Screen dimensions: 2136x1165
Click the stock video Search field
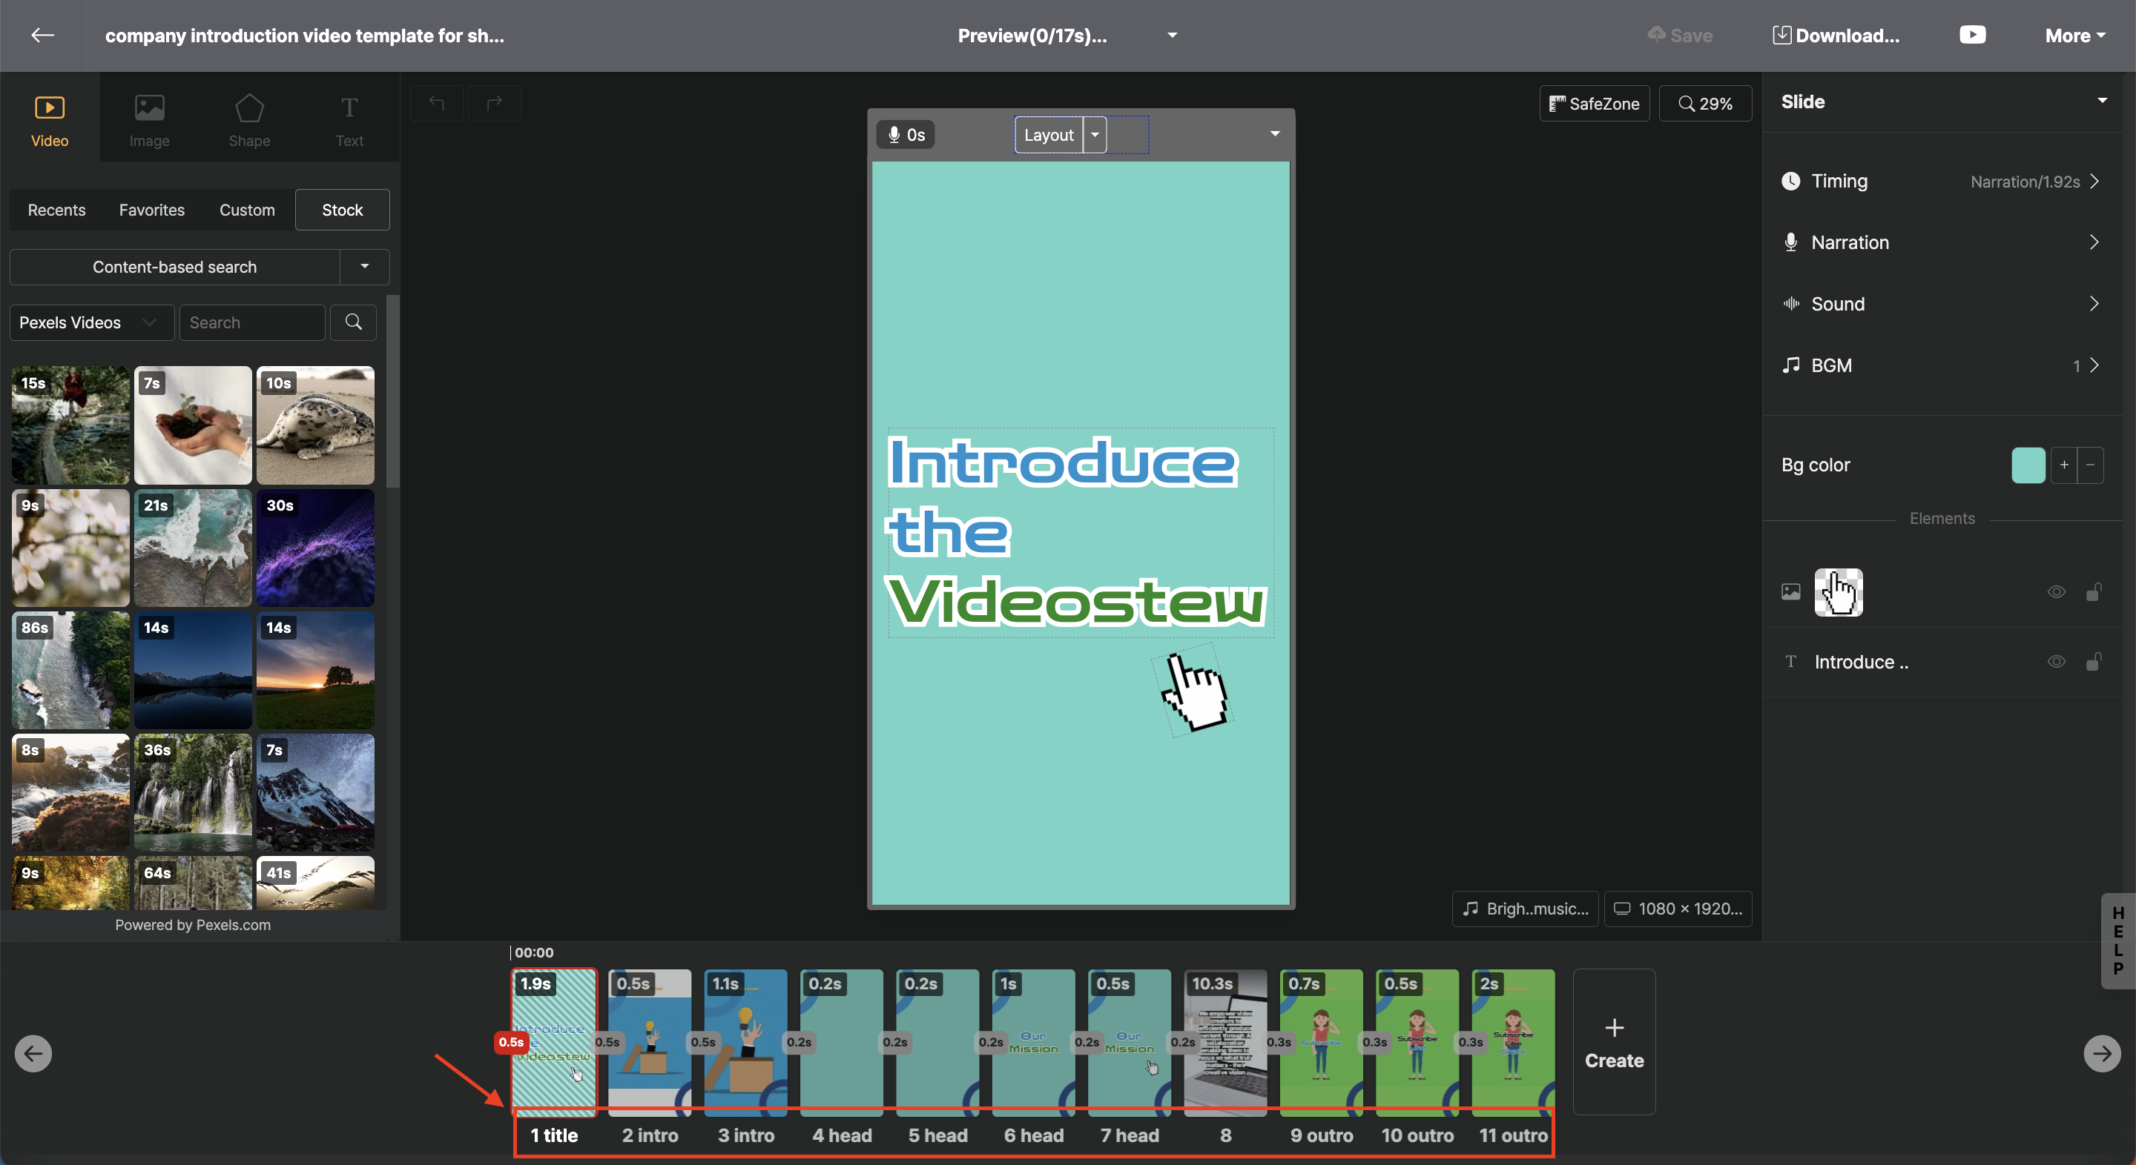tap(252, 322)
